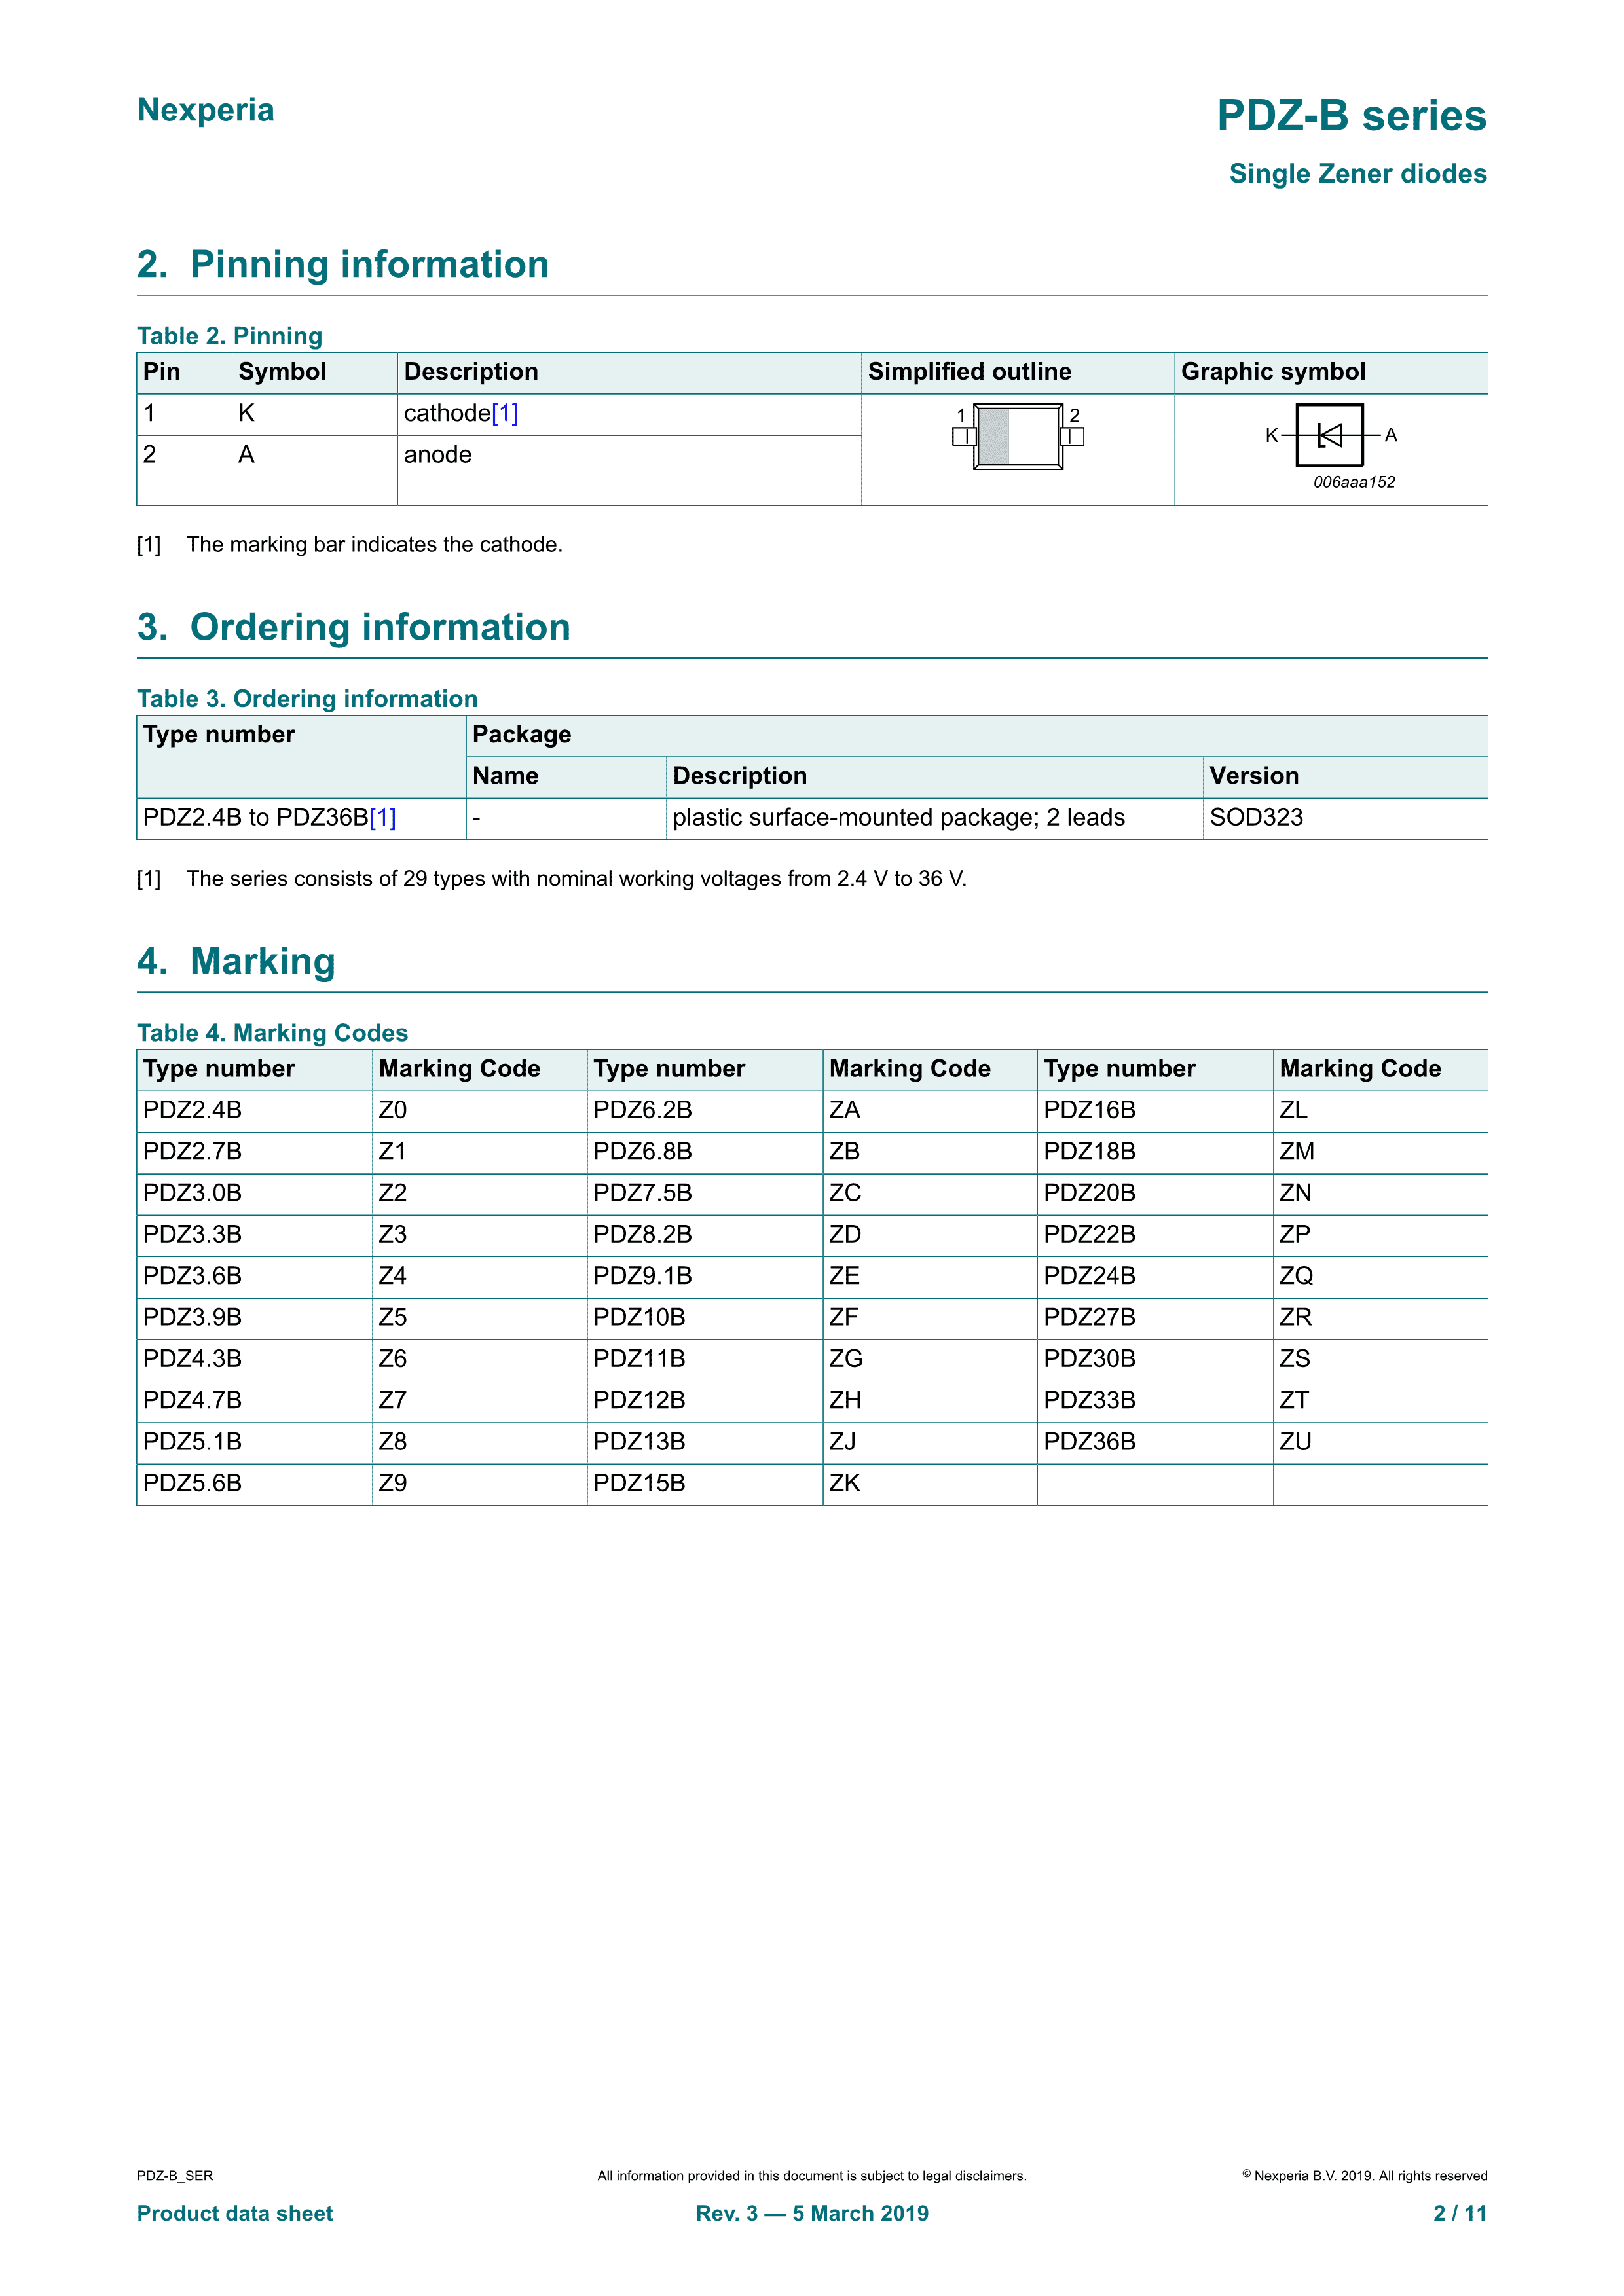The height and width of the screenshot is (2296, 1624).
Task: Click the PDZ36B type number cell
Action: point(1089,1442)
